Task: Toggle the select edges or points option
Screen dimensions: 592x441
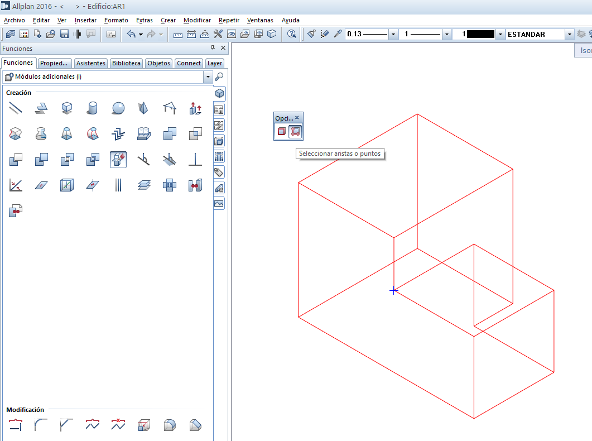Action: point(295,132)
